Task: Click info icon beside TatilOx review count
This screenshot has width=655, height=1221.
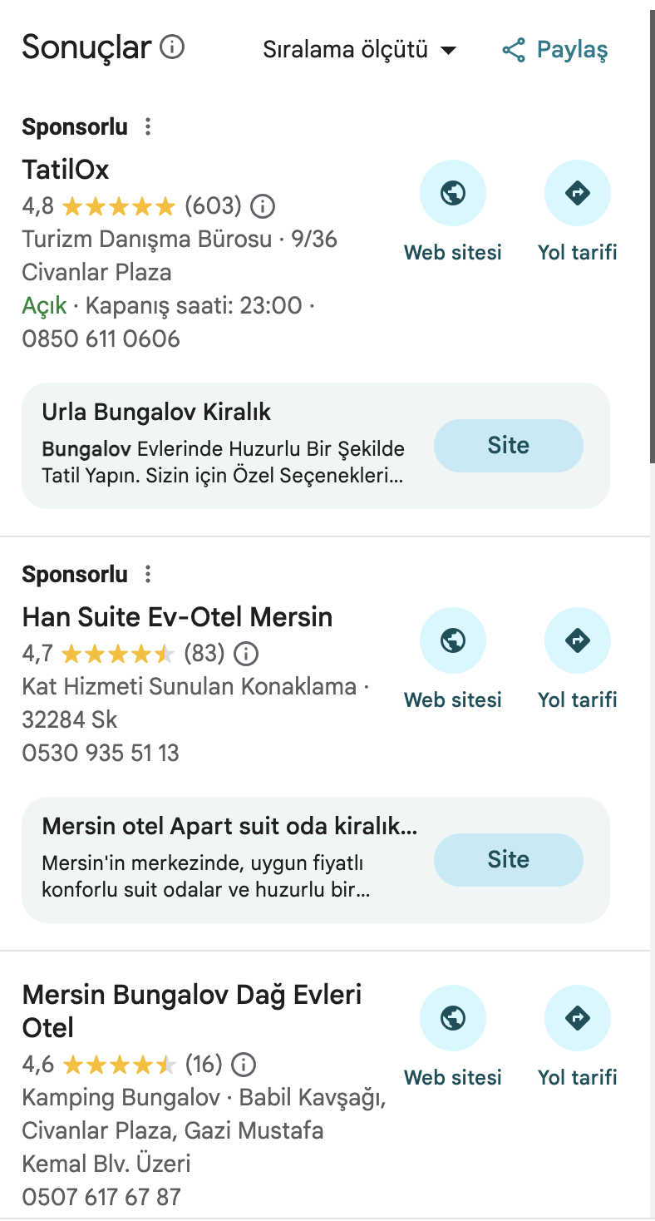Action: coord(263,205)
